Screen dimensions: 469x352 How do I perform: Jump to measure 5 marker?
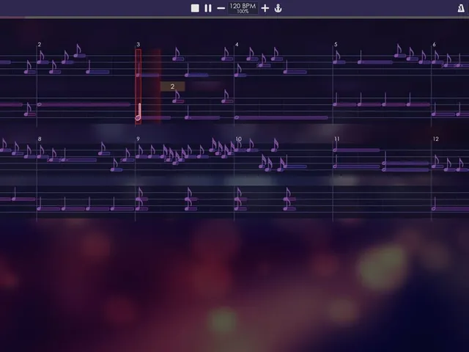[336, 44]
